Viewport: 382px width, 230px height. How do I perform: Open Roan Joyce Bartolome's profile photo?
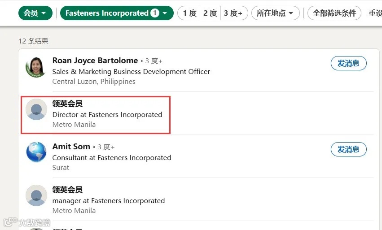pos(36,67)
